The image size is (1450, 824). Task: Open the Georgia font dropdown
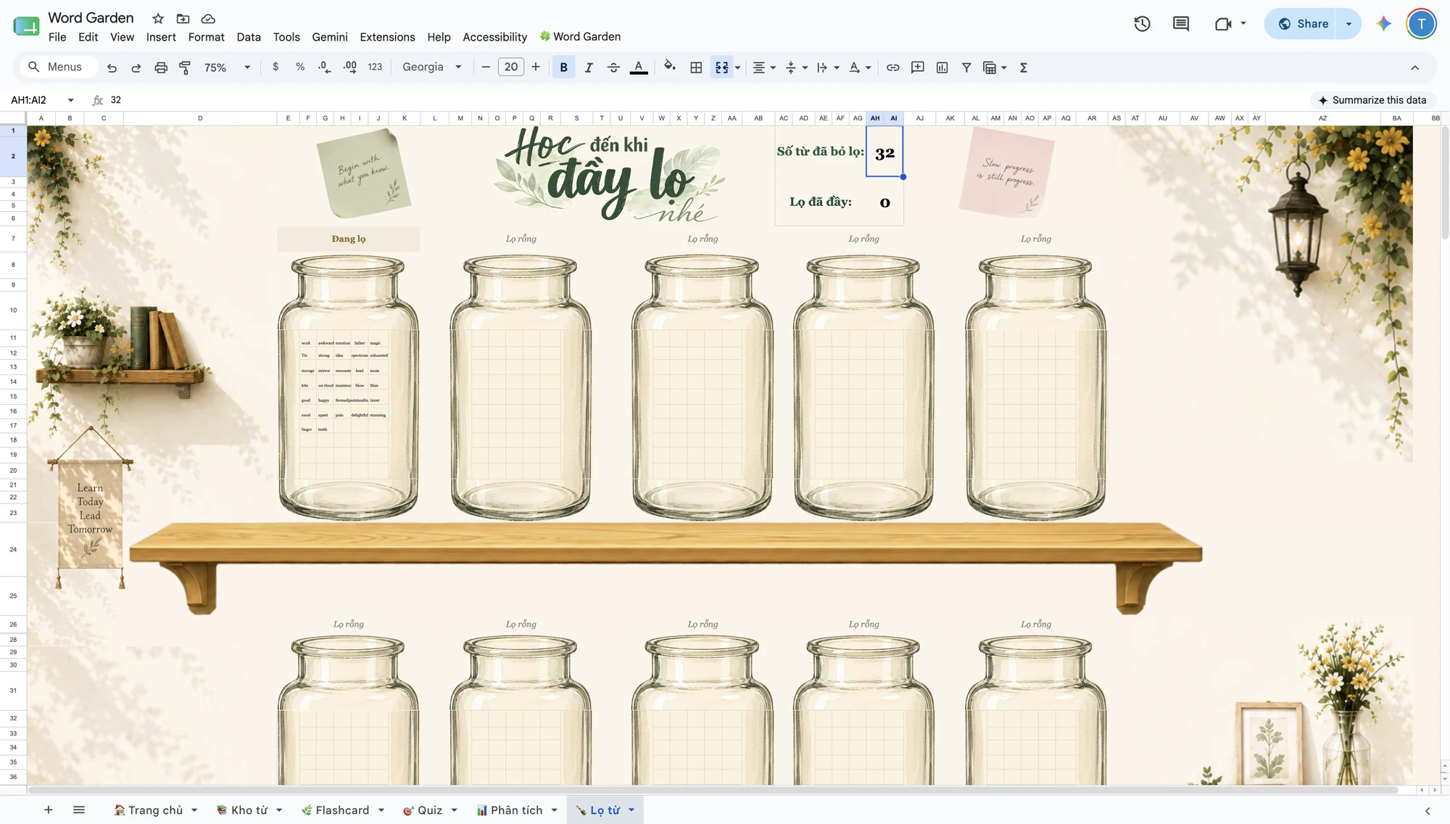coord(432,67)
